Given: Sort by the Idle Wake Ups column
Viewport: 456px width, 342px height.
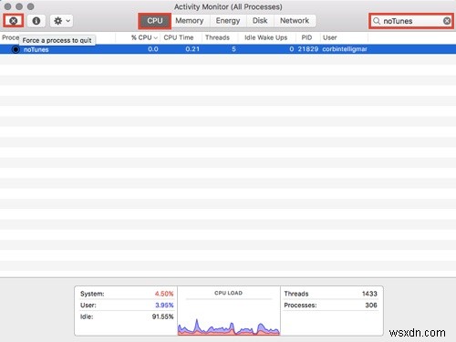Looking at the screenshot, I should click(266, 37).
